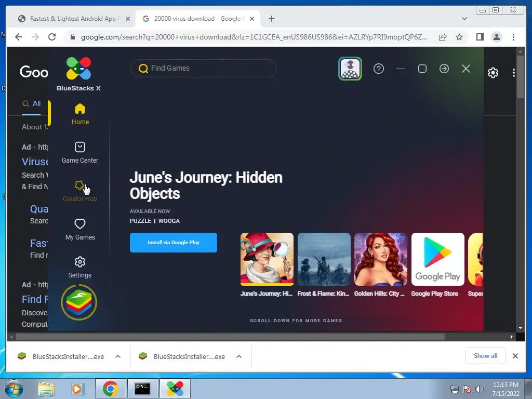Click Scroll down for more games text
The width and height of the screenshot is (532, 399).
pyautogui.click(x=296, y=321)
